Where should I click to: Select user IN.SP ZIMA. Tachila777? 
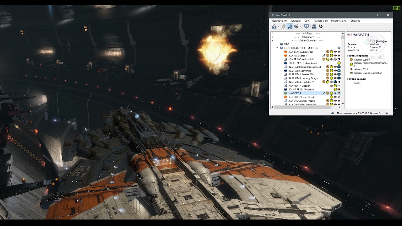tap(301, 82)
